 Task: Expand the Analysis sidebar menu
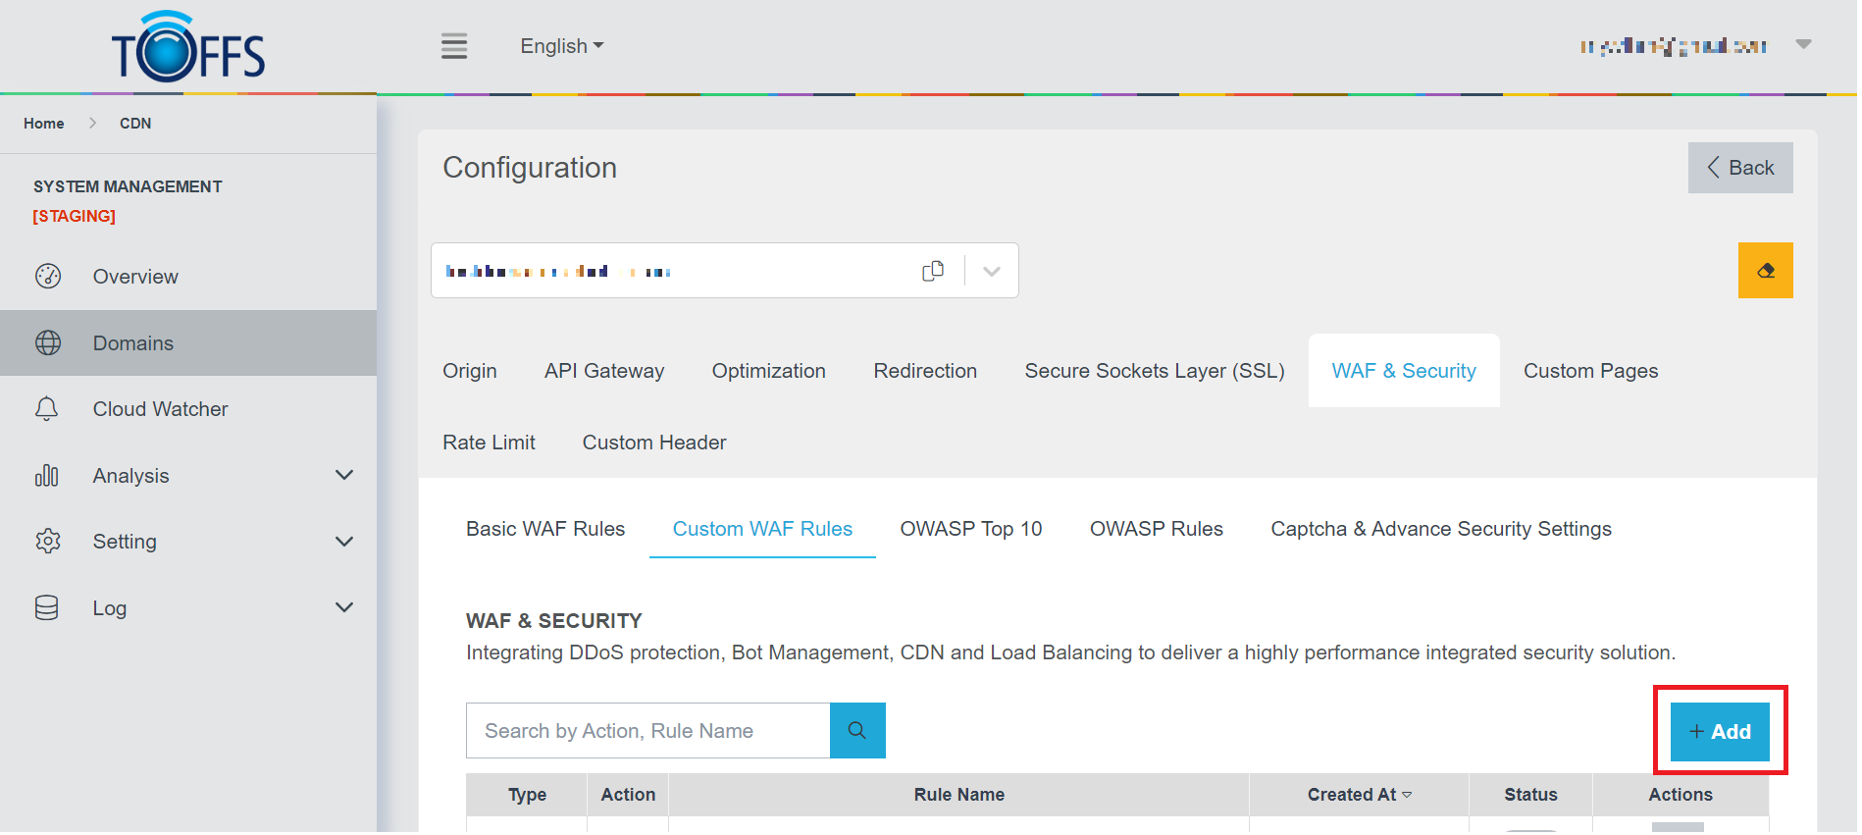343,476
